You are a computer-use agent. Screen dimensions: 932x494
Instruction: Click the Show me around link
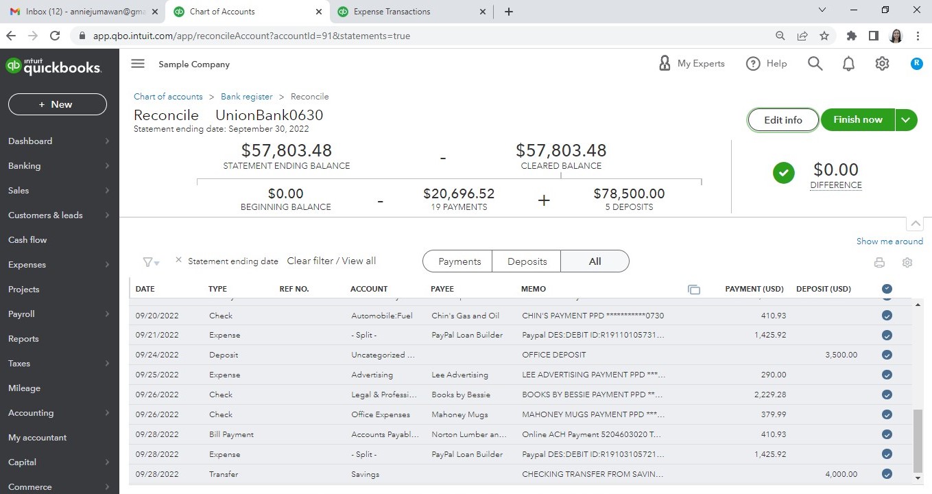(889, 241)
